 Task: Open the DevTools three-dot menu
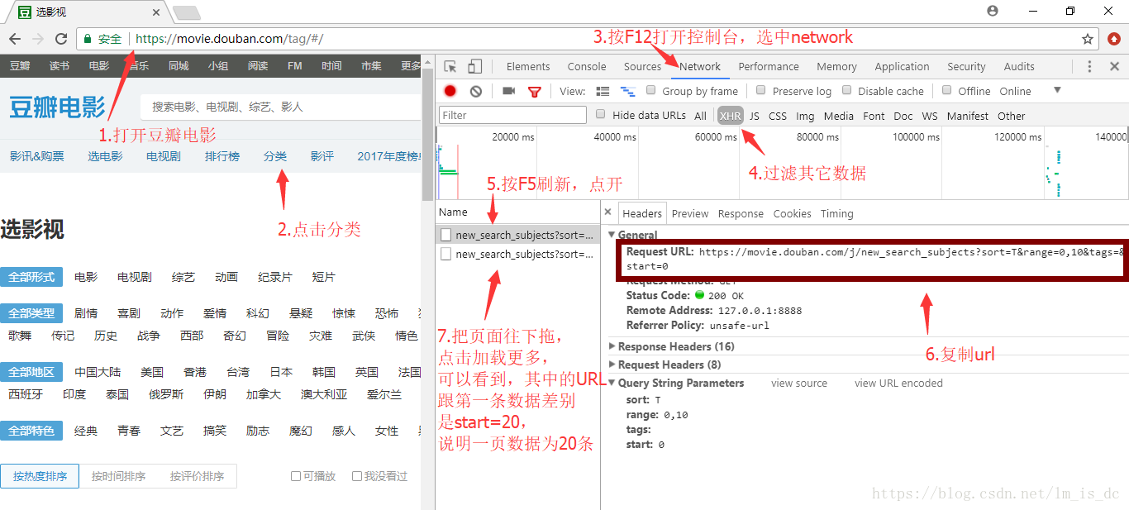[x=1090, y=66]
